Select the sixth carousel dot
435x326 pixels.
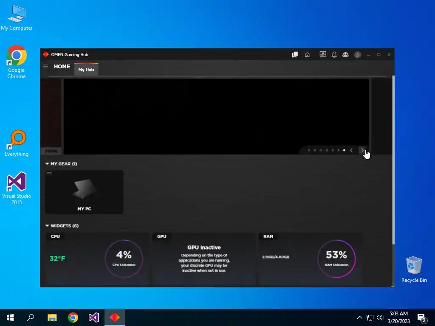tap(338, 150)
